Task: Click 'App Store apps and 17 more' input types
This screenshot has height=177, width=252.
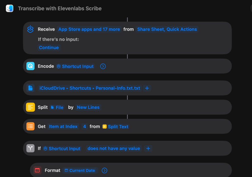Action: tap(89, 29)
